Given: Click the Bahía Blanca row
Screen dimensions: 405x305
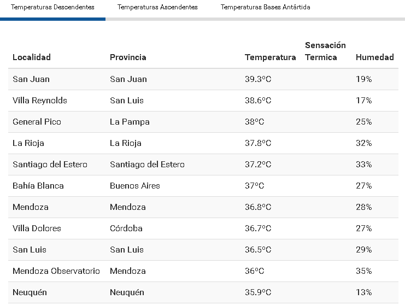Looking at the screenshot, I should 38,186.
